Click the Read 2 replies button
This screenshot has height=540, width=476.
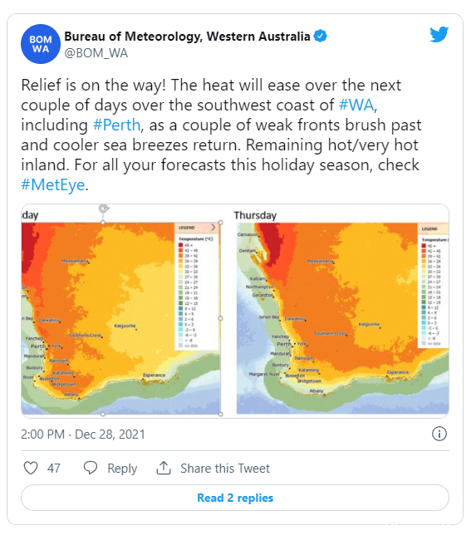[235, 498]
